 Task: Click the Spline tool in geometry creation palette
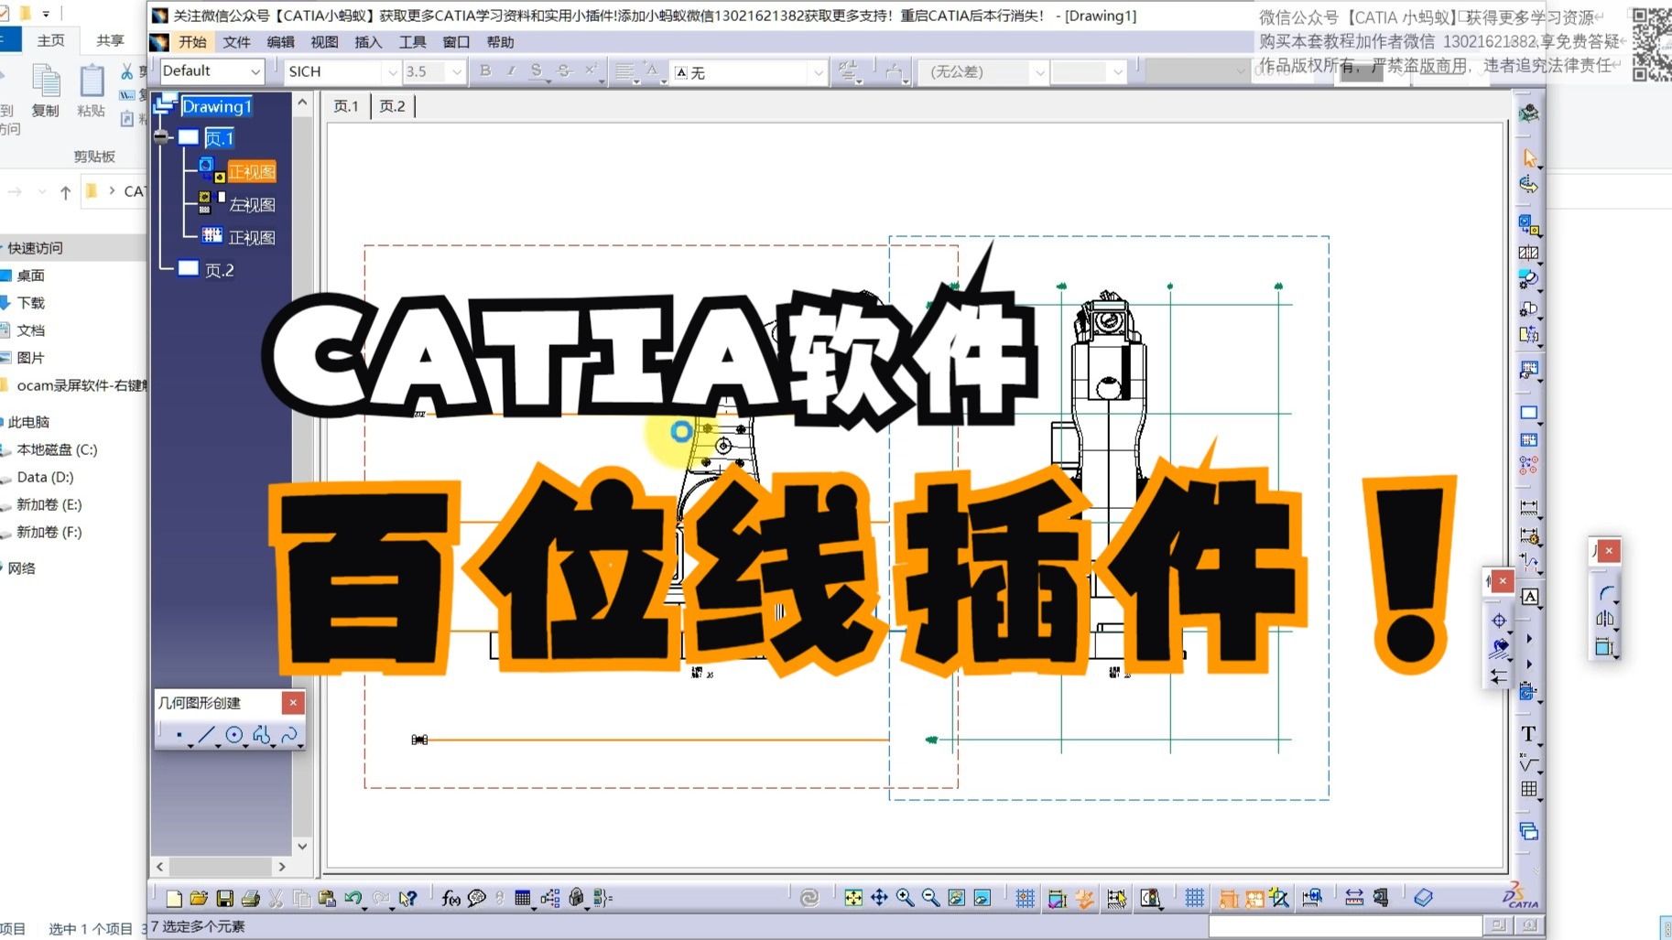pyautogui.click(x=289, y=735)
